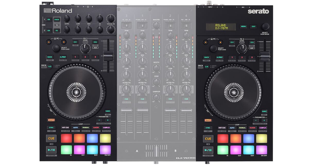This screenshot has width=310, height=165.
Task: Open the MENU on the display
Action: pyautogui.click(x=243, y=26)
